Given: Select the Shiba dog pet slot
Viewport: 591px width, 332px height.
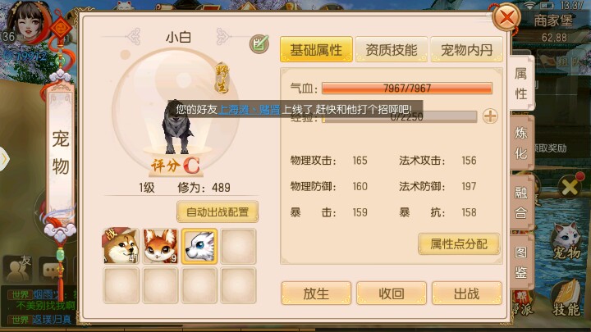Looking at the screenshot, I should 121,246.
